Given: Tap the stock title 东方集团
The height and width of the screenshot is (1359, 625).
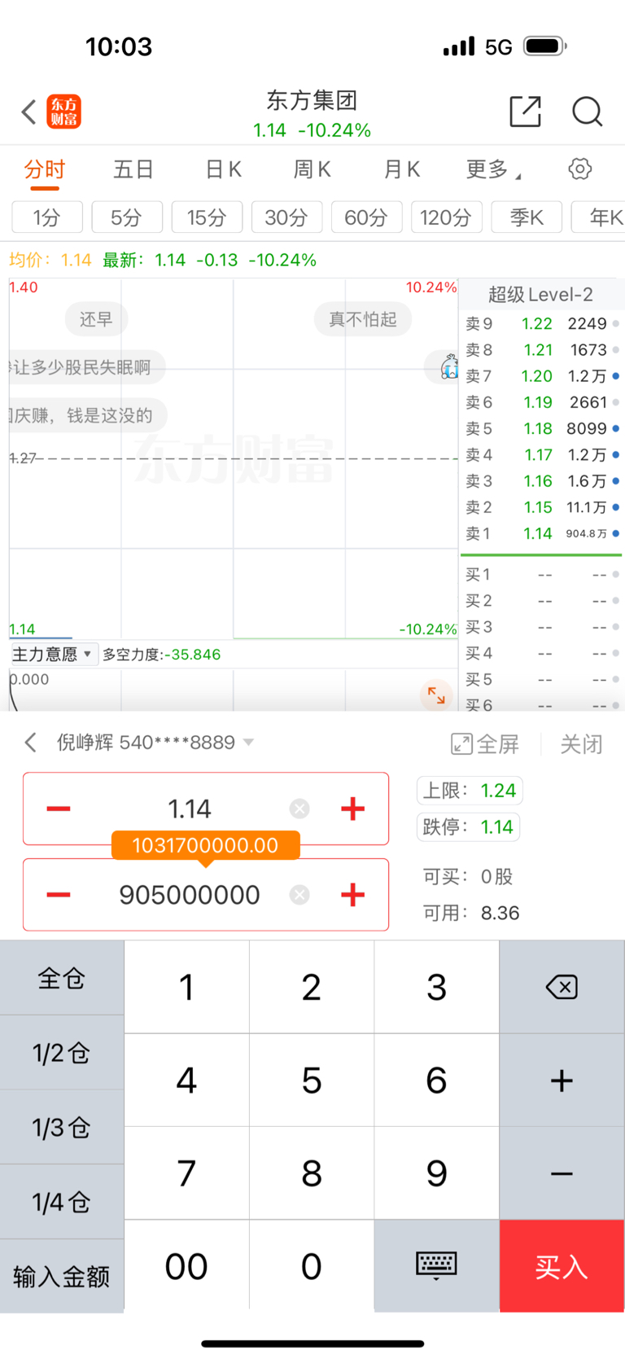Looking at the screenshot, I should pyautogui.click(x=312, y=100).
